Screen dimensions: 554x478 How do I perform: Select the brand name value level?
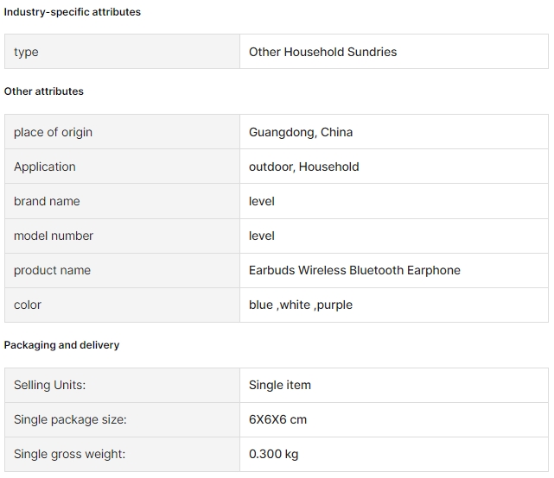pos(262,201)
